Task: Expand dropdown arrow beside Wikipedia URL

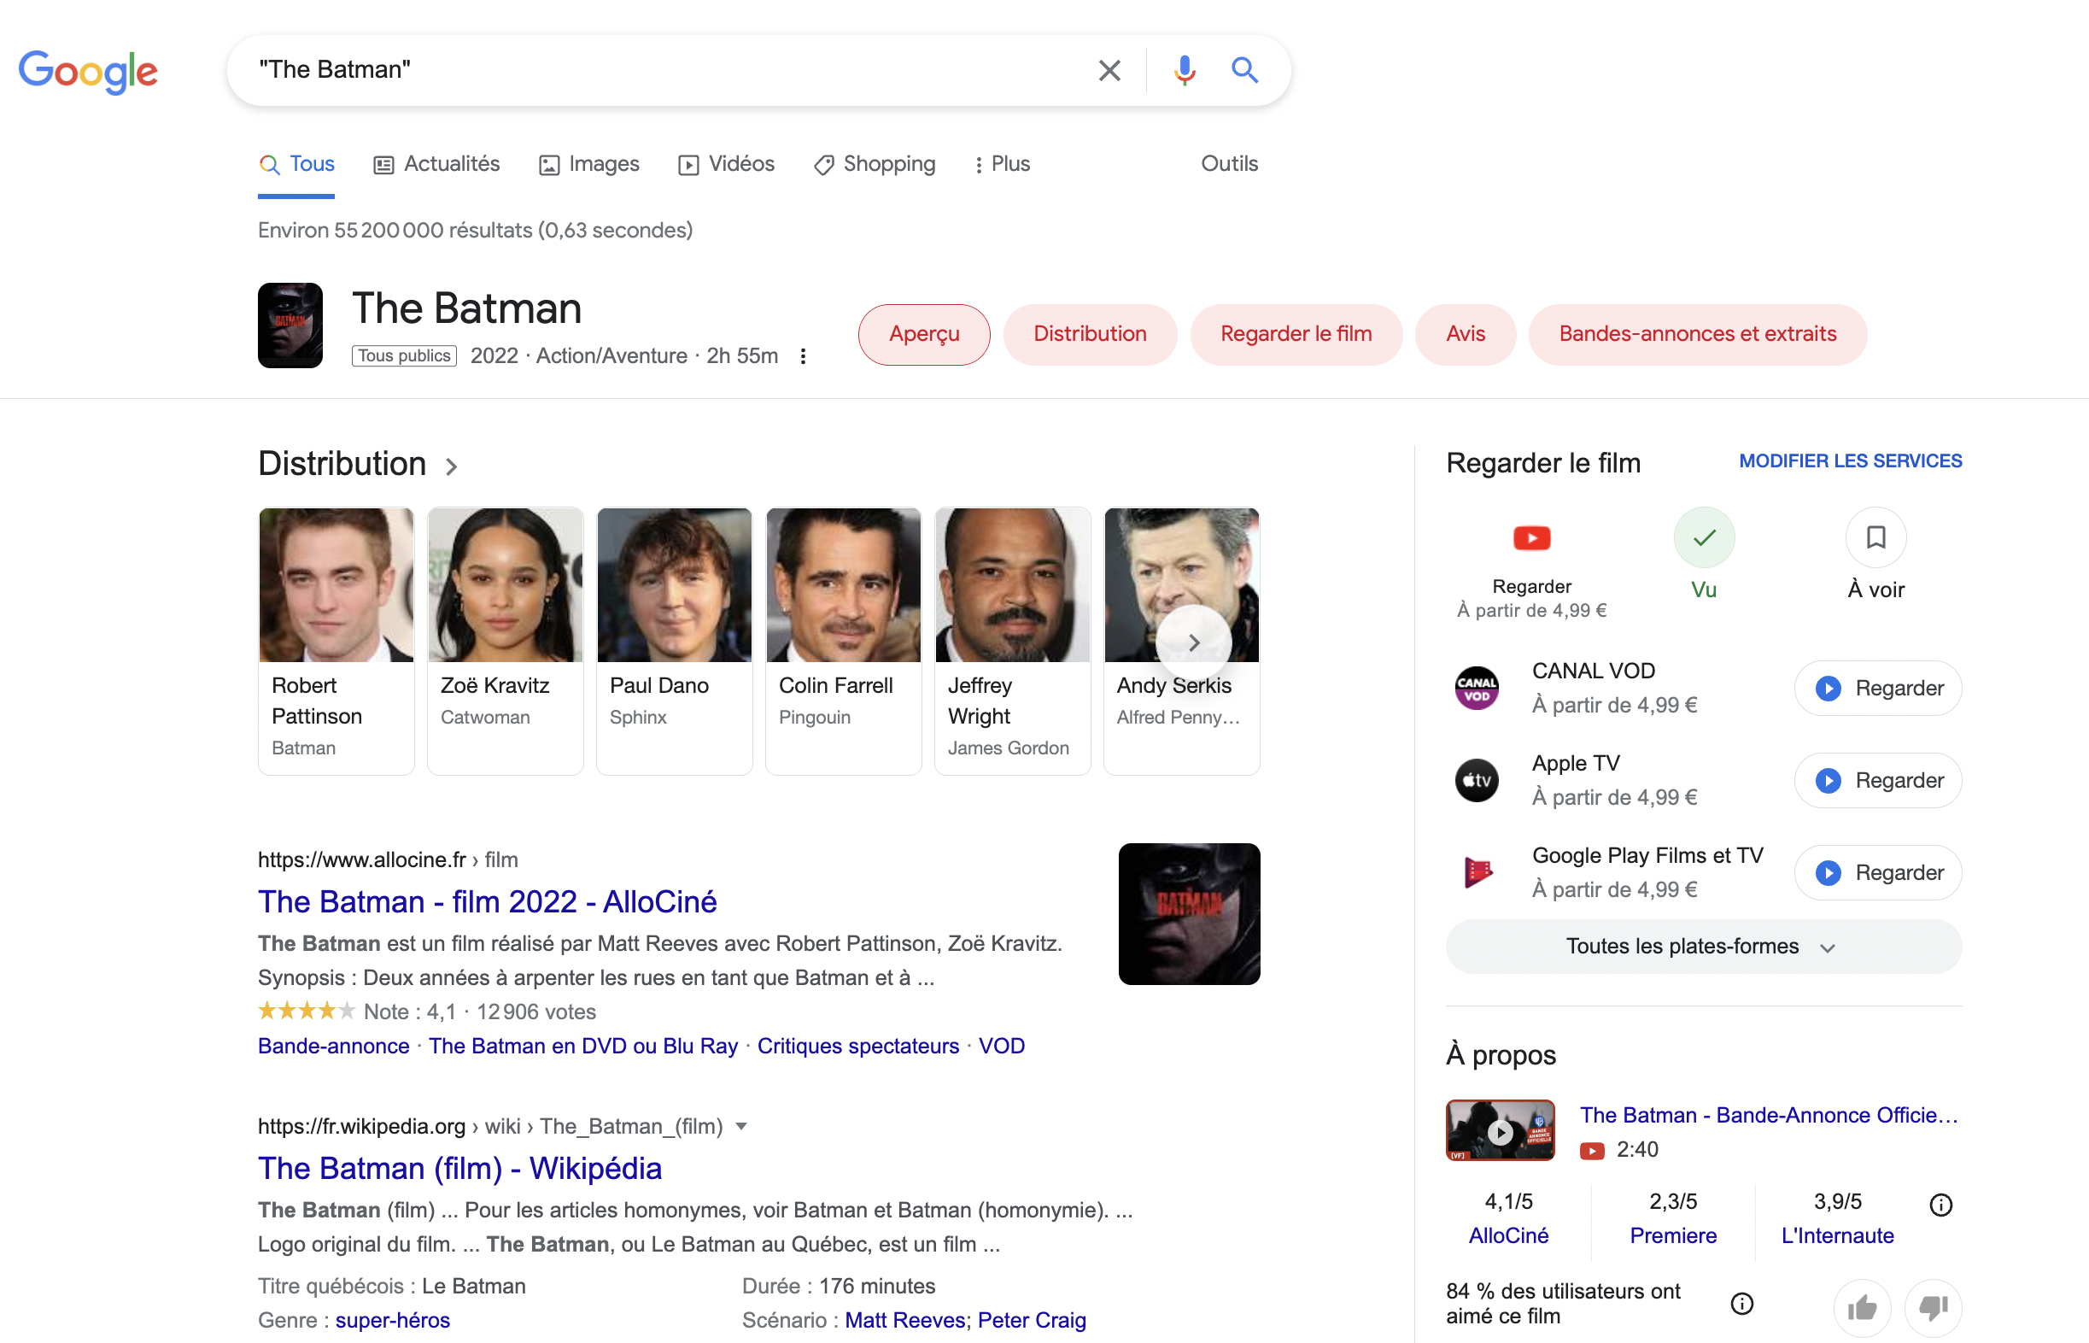Action: (x=741, y=1126)
